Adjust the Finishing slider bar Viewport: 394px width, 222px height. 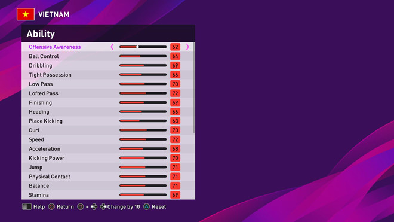143,102
